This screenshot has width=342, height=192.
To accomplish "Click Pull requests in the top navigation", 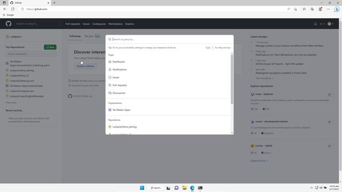I will [x=73, y=24].
